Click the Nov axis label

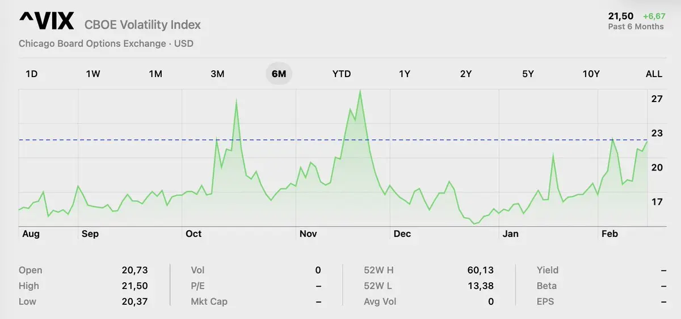point(308,233)
